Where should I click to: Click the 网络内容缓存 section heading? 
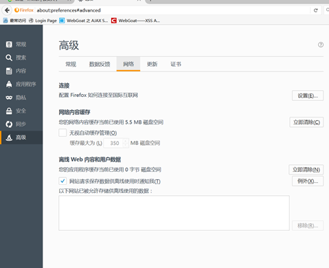74,112
